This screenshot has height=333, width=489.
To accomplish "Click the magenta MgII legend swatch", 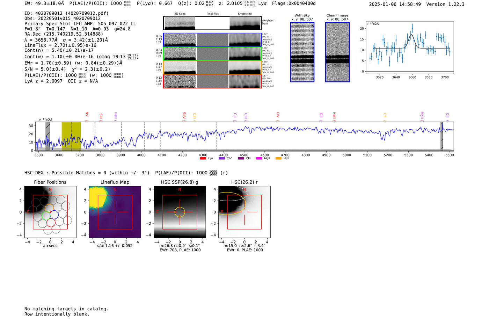I will coord(259,158).
